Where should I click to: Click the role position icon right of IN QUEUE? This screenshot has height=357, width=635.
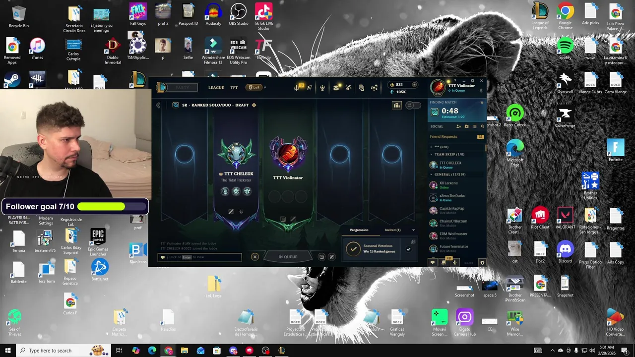tap(321, 257)
